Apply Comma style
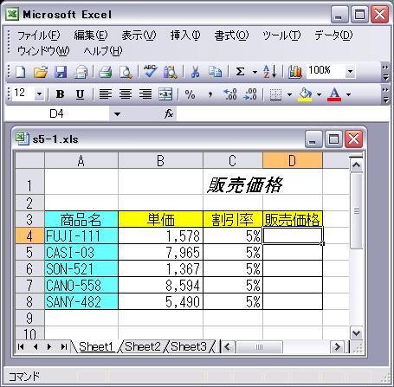This screenshot has width=394, height=387. (210, 94)
